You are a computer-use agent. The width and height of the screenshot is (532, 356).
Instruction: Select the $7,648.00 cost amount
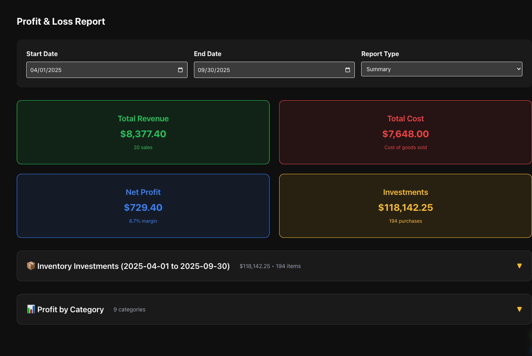coord(405,134)
